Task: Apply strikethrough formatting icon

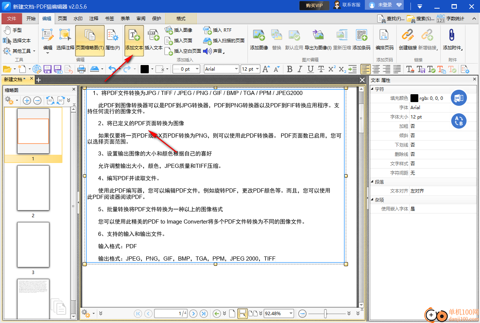Action: pyautogui.click(x=321, y=69)
